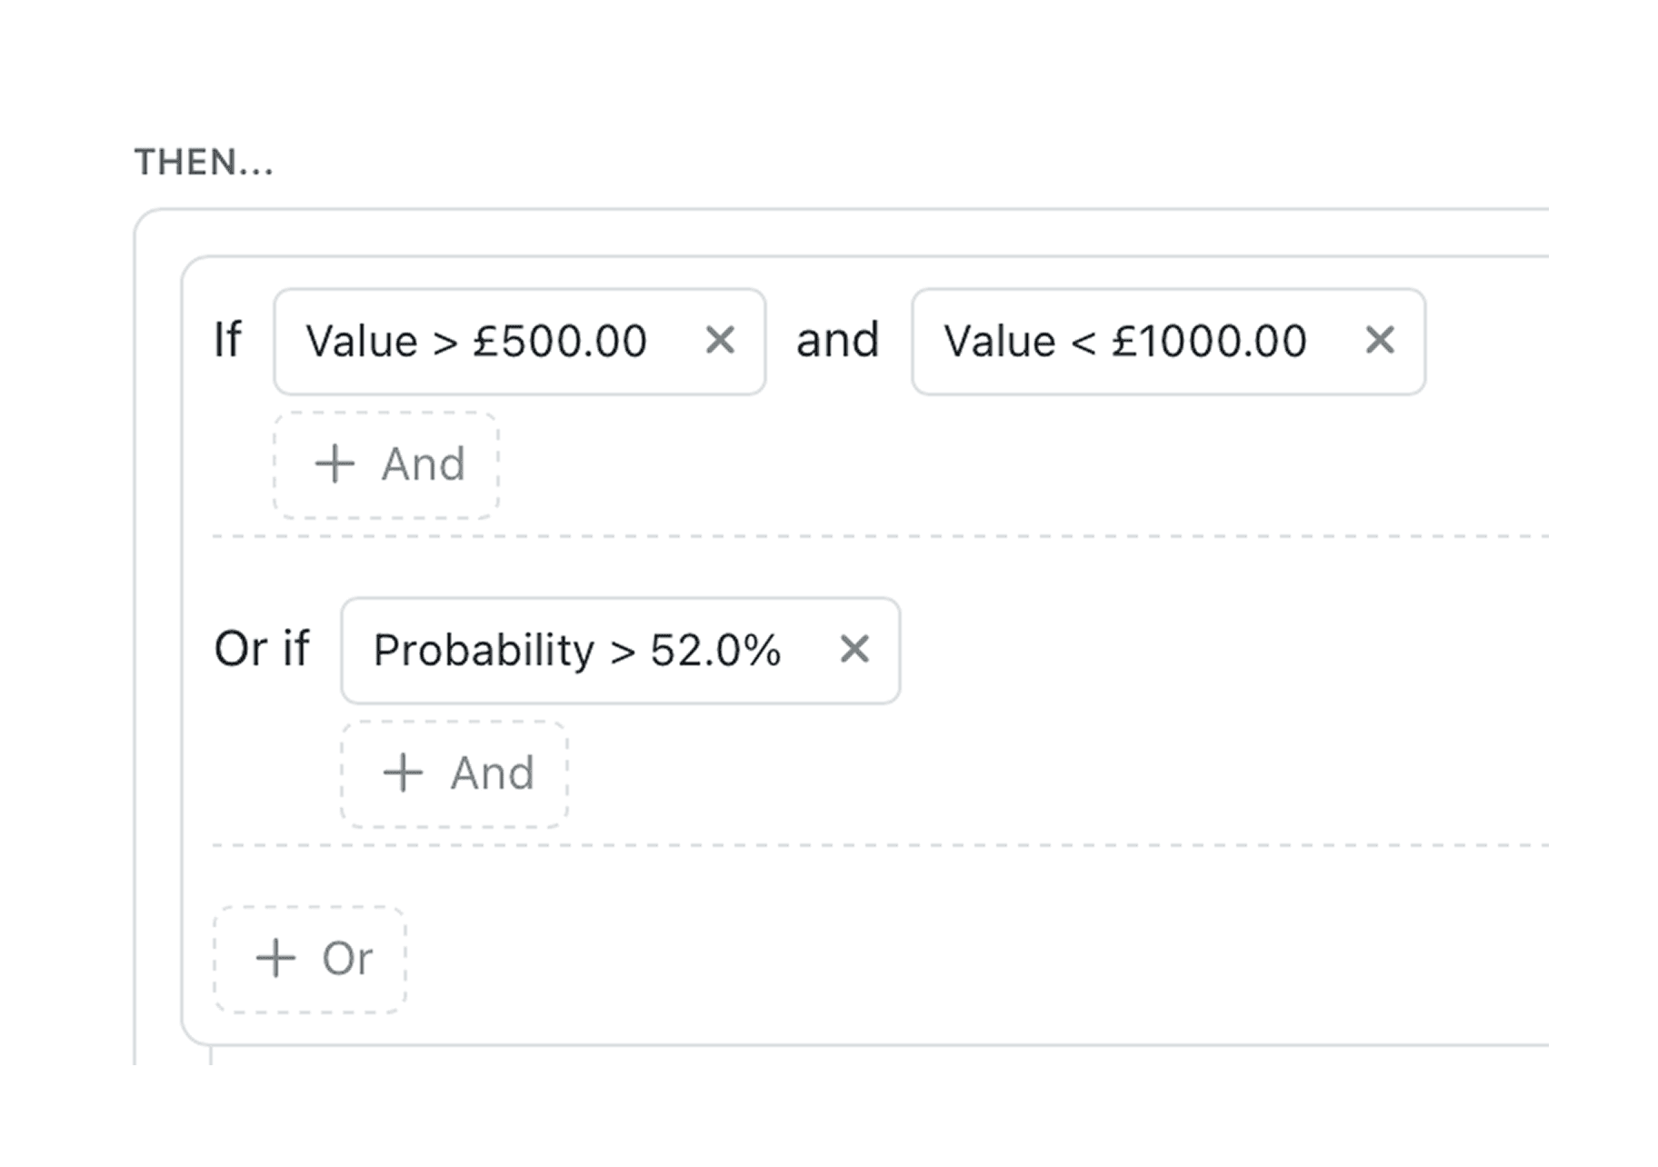Remove the Value > £500.00 condition
Screen dimensions: 1658x1167
coord(719,341)
